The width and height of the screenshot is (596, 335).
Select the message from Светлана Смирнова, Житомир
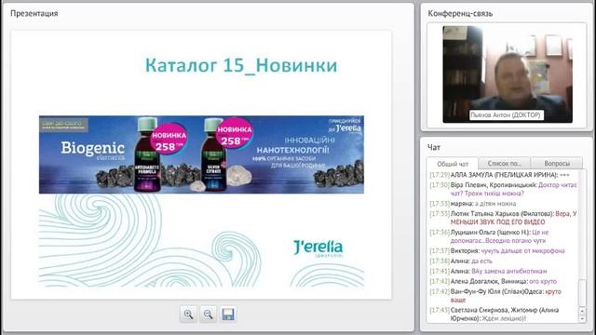tap(494, 315)
